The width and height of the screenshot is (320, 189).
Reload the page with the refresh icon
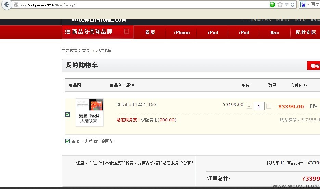(x=292, y=4)
